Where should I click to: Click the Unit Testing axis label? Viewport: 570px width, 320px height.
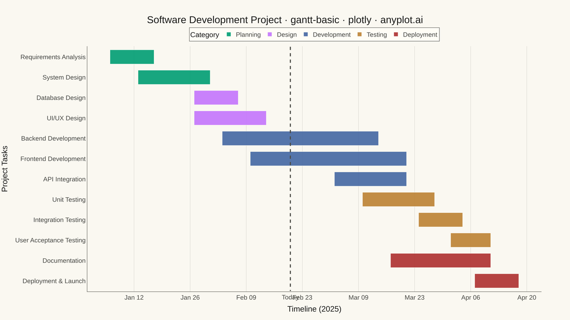69,200
